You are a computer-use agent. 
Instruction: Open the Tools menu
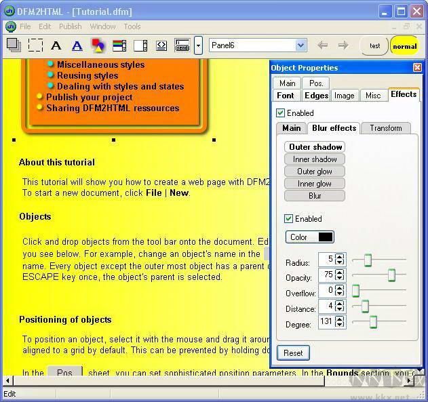(132, 26)
